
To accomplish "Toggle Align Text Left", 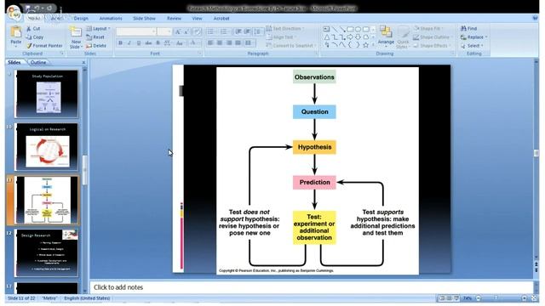I will tap(210, 43).
